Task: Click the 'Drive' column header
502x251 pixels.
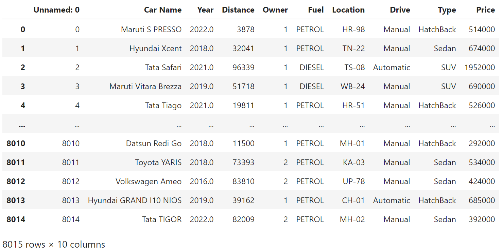Action: coord(400,10)
